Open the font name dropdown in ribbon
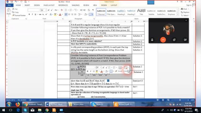 (x=40, y=10)
